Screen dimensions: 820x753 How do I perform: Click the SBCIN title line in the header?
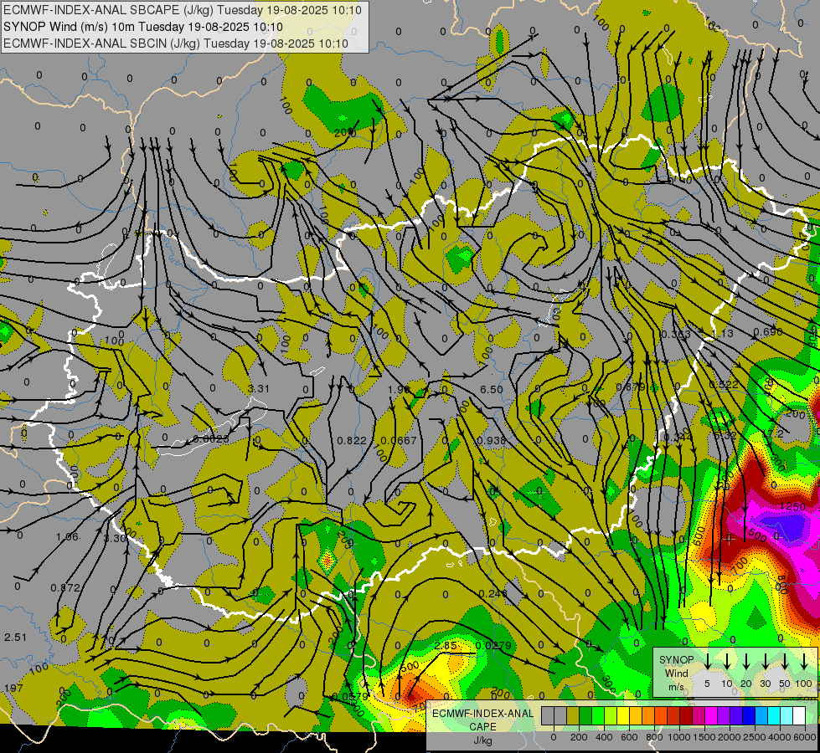[x=176, y=44]
